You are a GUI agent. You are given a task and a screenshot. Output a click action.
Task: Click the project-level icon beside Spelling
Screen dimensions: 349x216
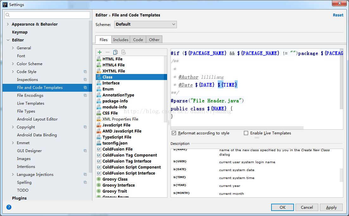tap(85, 182)
